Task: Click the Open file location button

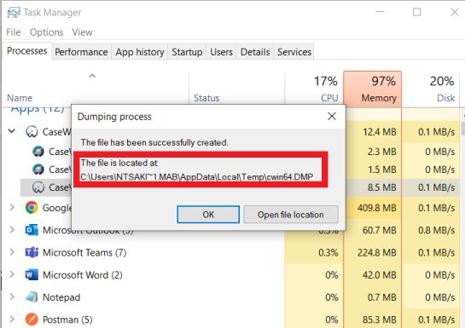Action: (x=291, y=215)
